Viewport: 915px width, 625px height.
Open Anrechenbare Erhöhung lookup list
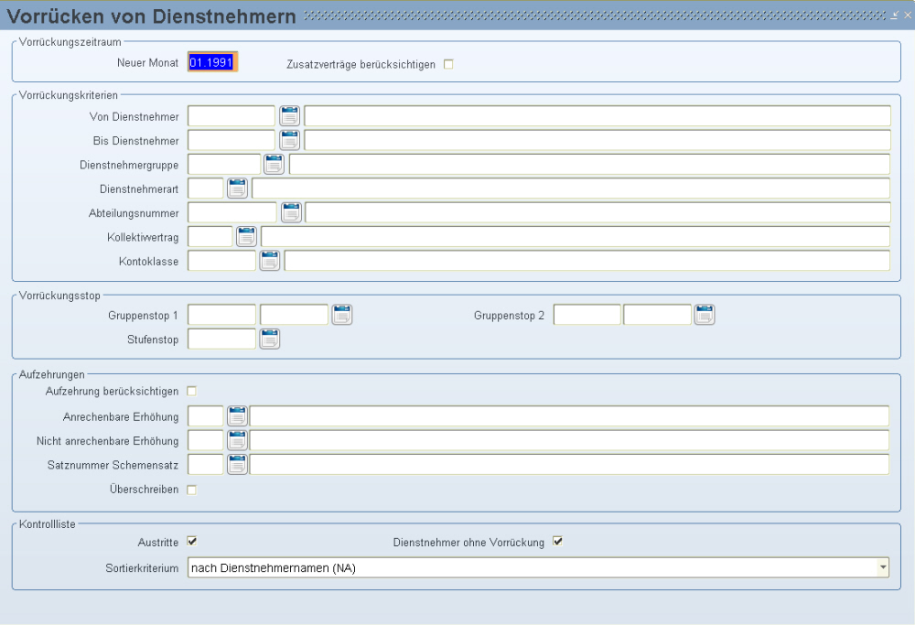pos(237,416)
